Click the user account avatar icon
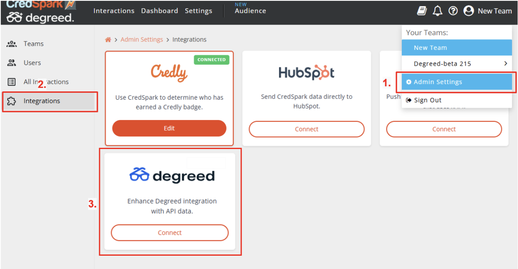518x269 pixels. [469, 11]
